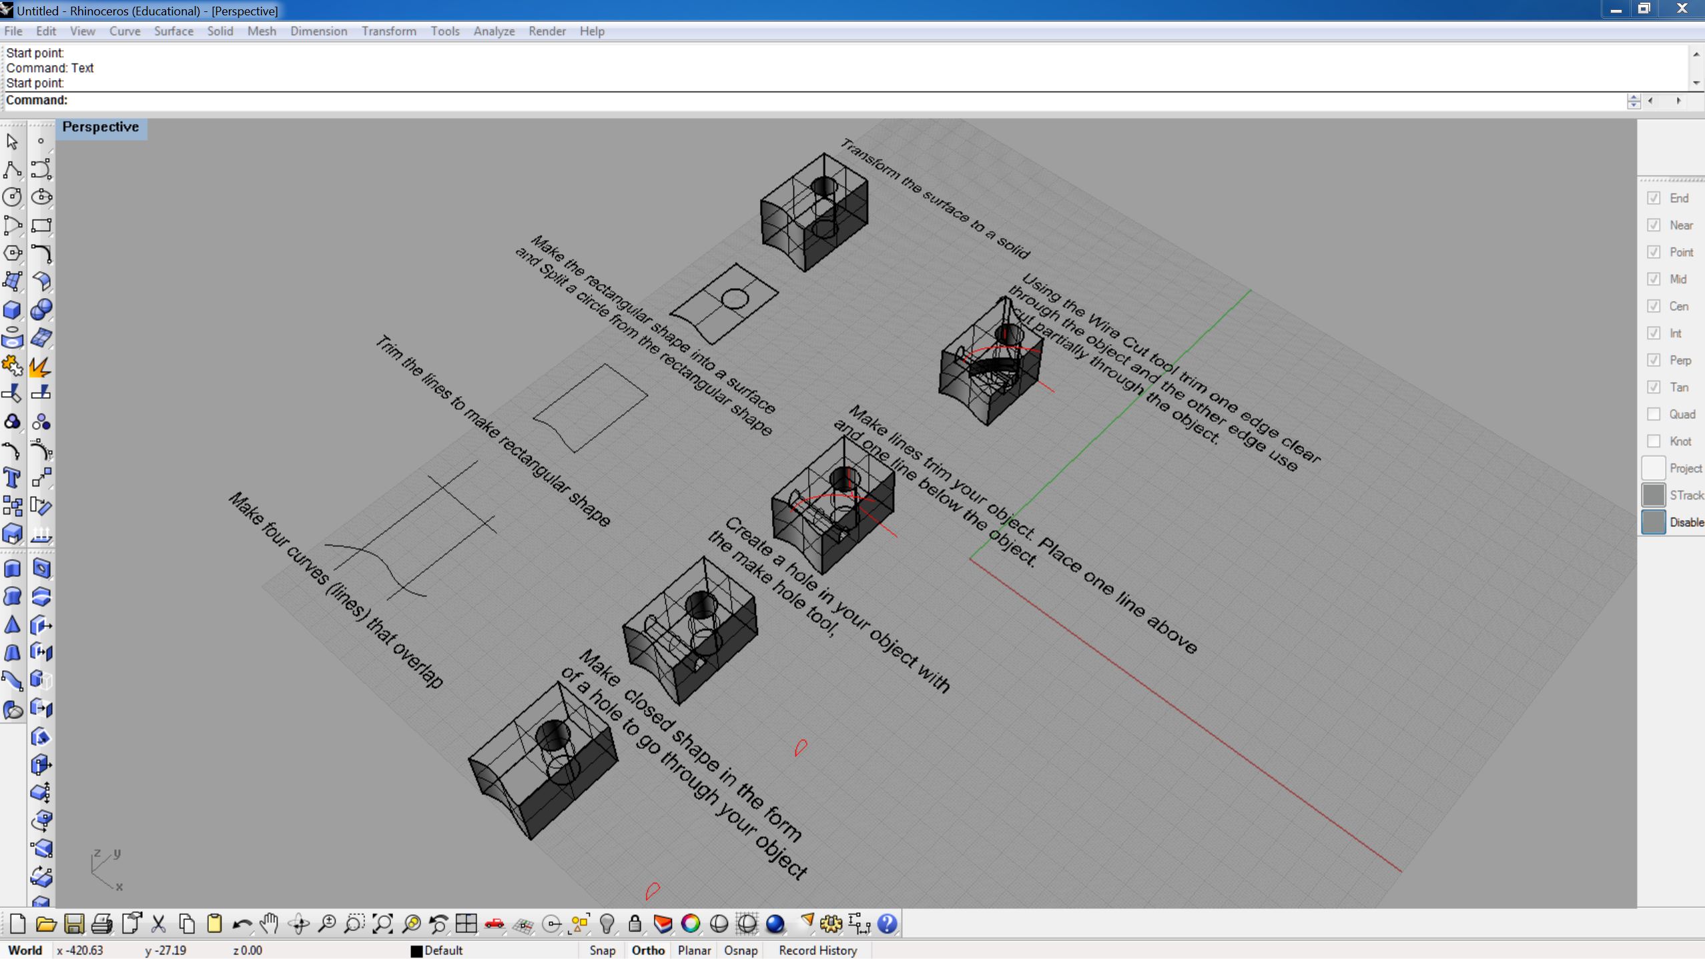
Task: Click into the Command input line
Action: click(814, 100)
